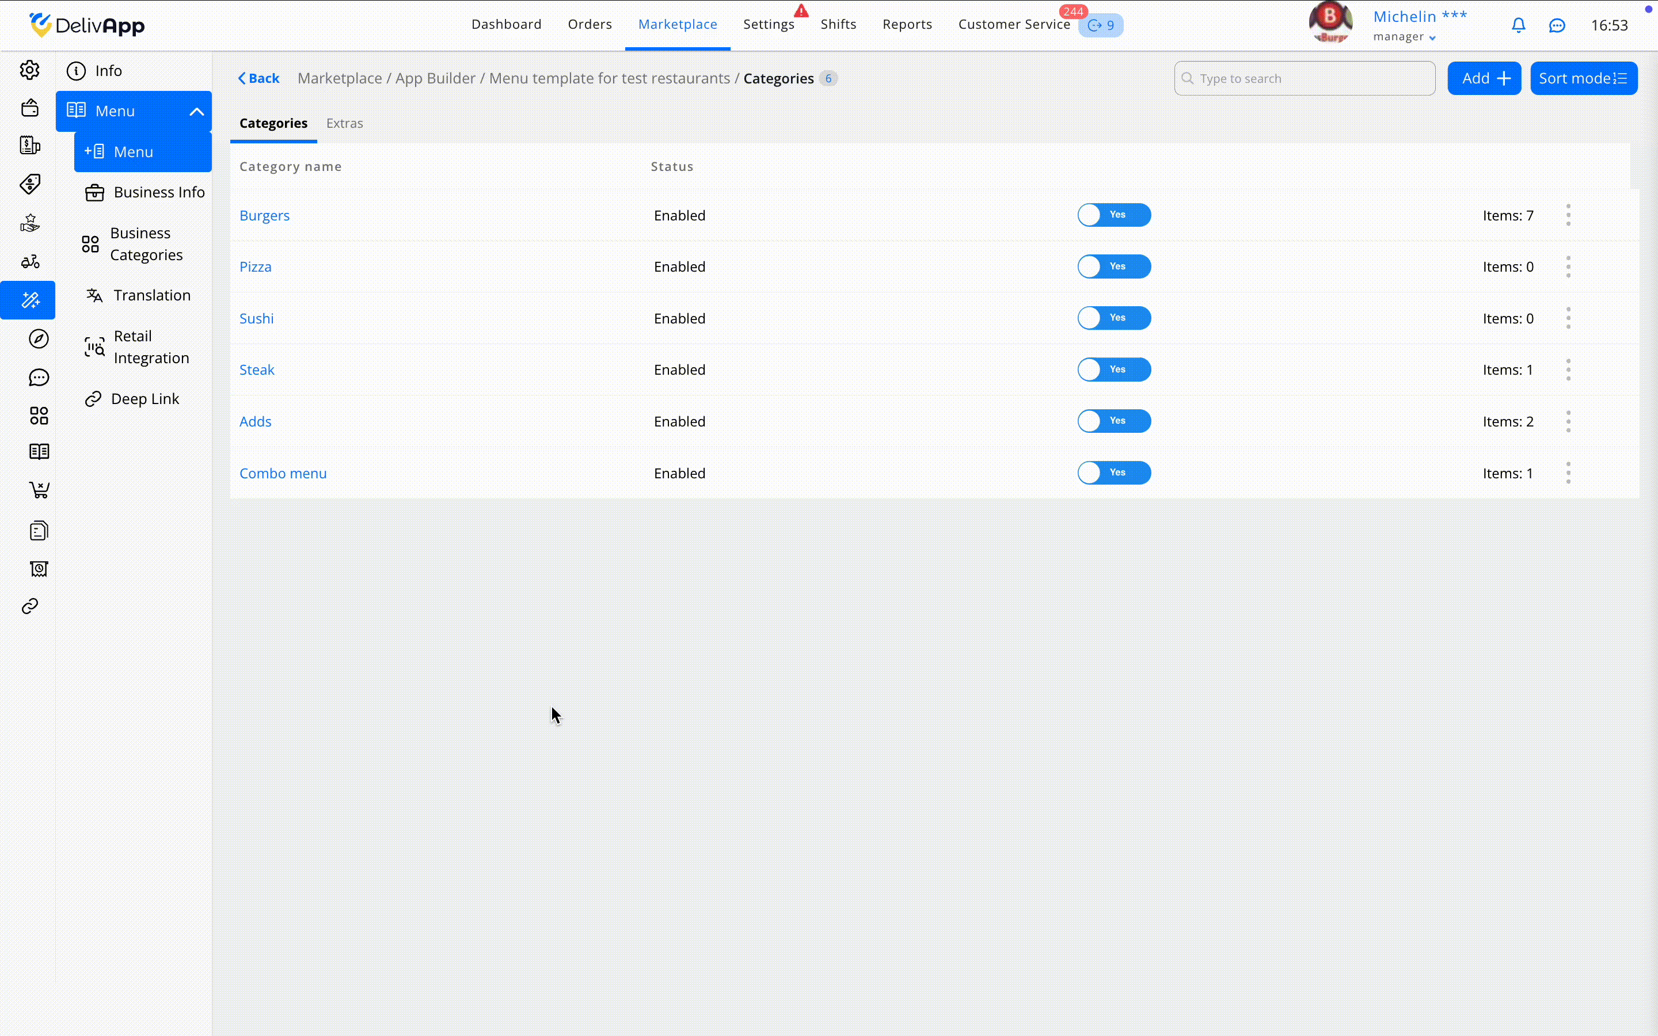The width and height of the screenshot is (1658, 1036).
Task: Switch off the Combo menu toggle
Action: (x=1114, y=473)
